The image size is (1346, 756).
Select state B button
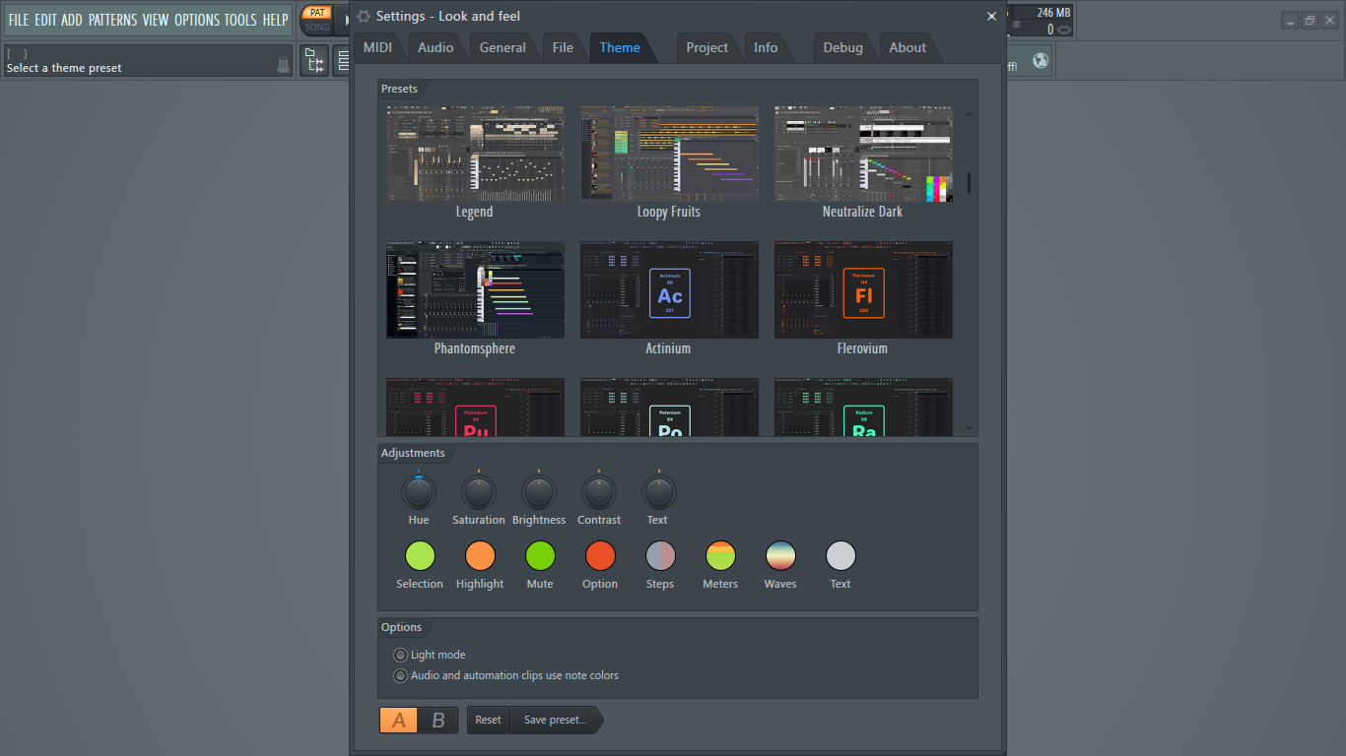(438, 721)
